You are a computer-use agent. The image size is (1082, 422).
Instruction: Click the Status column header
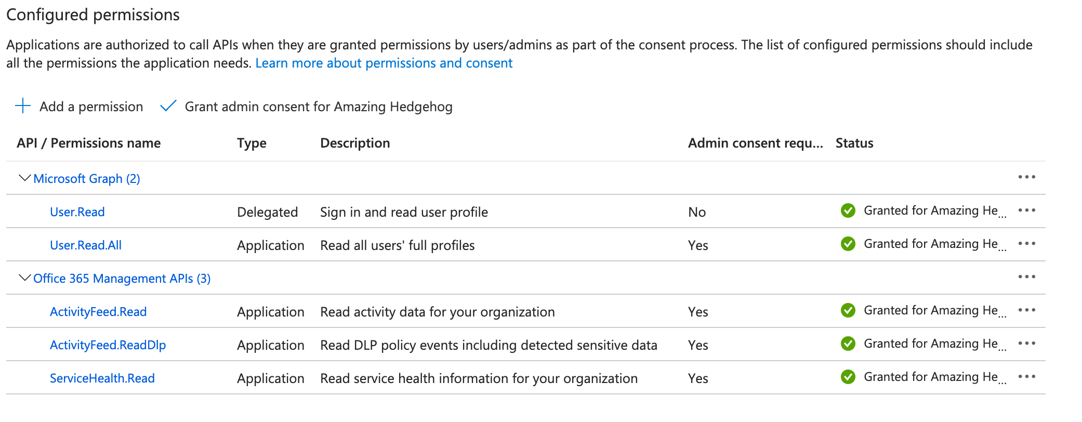(854, 143)
